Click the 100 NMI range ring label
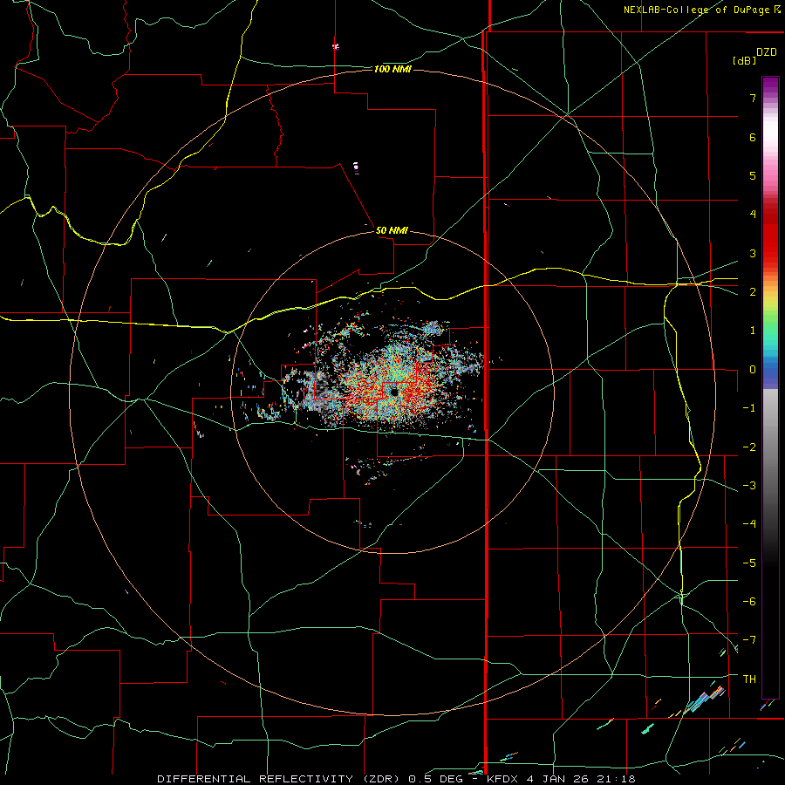The height and width of the screenshot is (785, 785). click(x=392, y=69)
